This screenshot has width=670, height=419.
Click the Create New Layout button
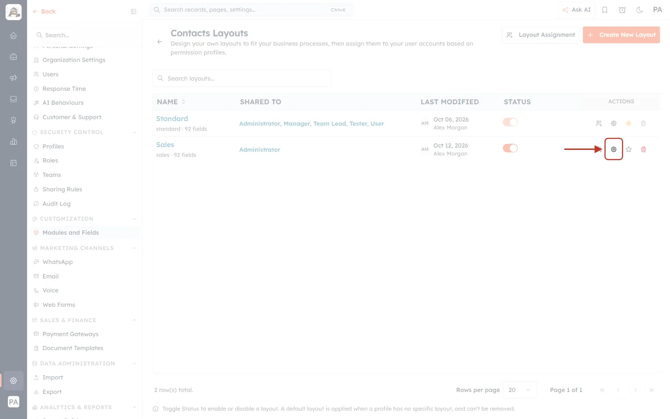pyautogui.click(x=621, y=35)
